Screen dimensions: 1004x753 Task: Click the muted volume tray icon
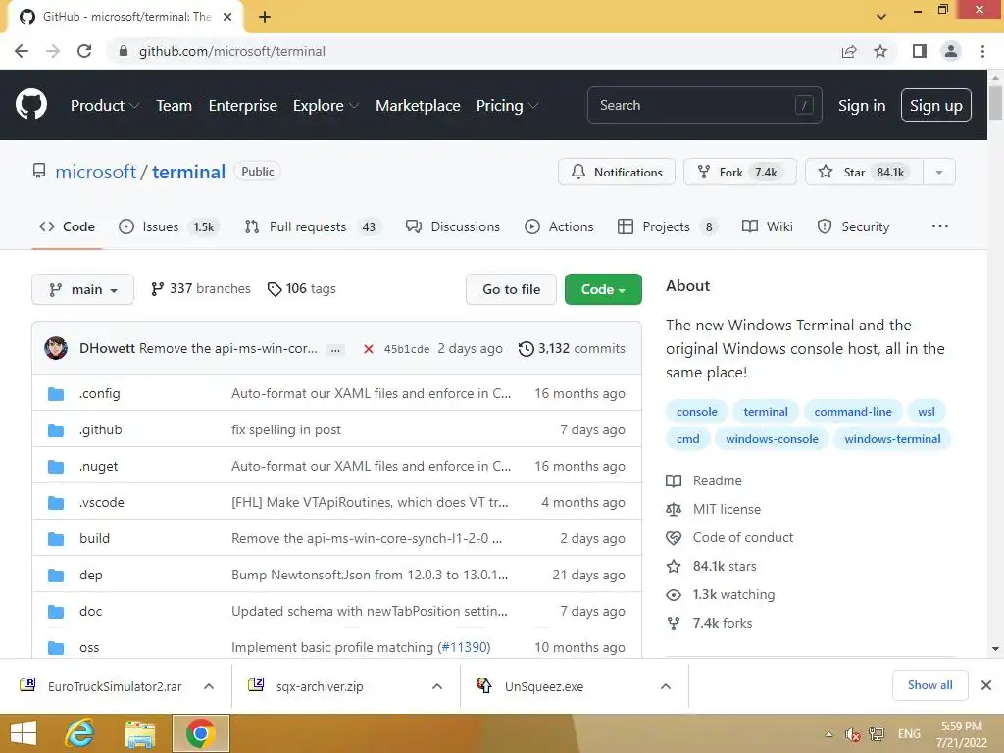click(852, 734)
